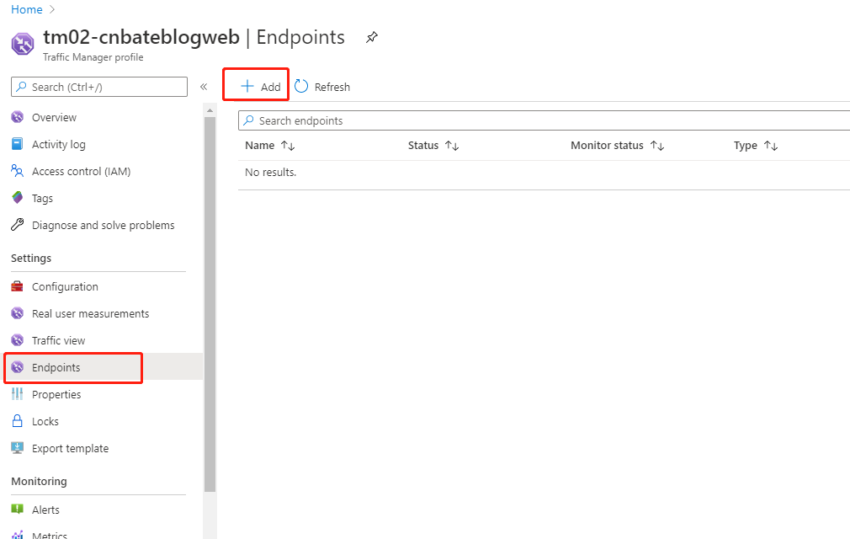Open Metrics under Monitoring

(x=50, y=535)
